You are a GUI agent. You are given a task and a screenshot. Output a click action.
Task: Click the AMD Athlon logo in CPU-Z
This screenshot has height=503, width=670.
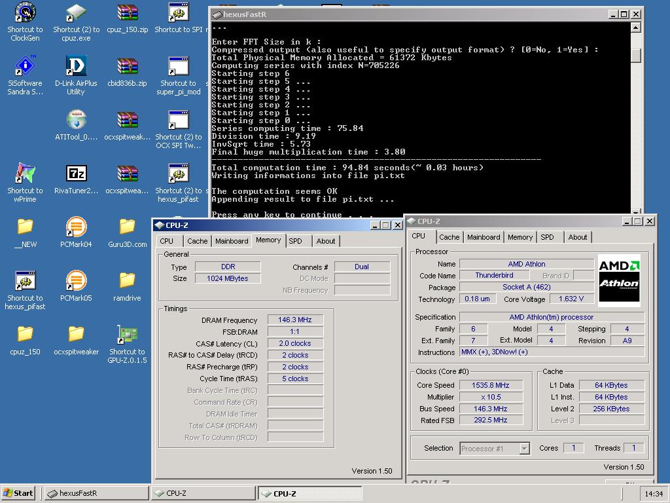point(619,280)
